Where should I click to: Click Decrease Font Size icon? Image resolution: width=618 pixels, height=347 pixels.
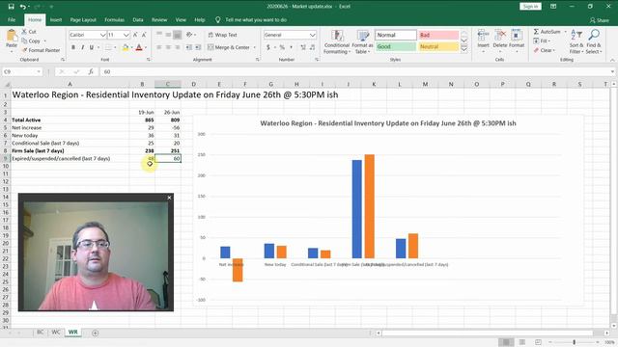(x=144, y=35)
